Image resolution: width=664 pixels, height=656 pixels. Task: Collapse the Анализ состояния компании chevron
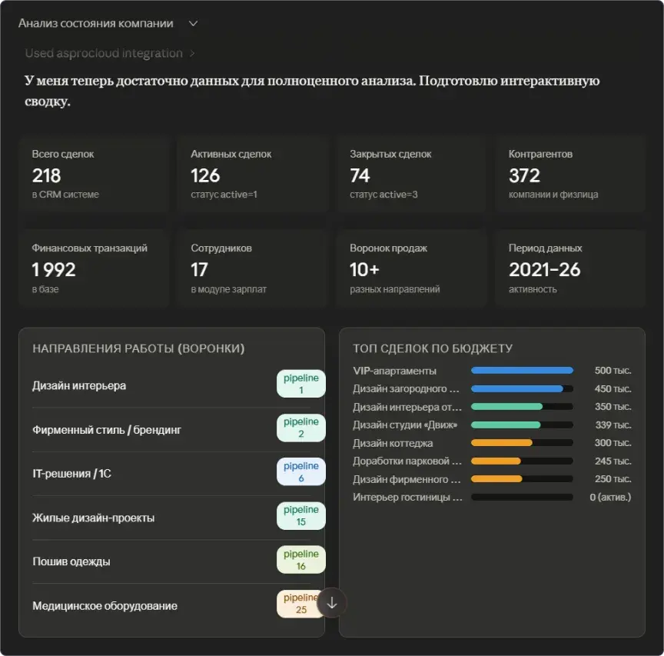[193, 24]
